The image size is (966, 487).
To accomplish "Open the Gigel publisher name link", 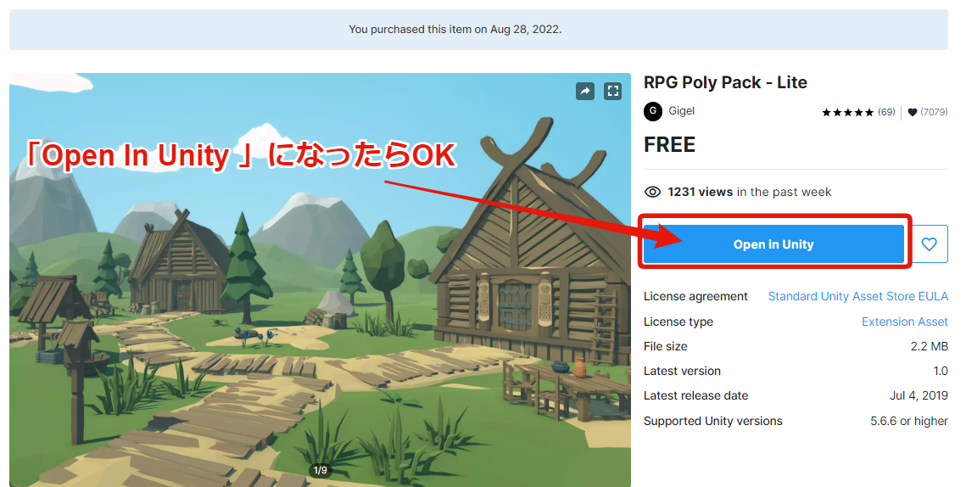I will pyautogui.click(x=681, y=111).
